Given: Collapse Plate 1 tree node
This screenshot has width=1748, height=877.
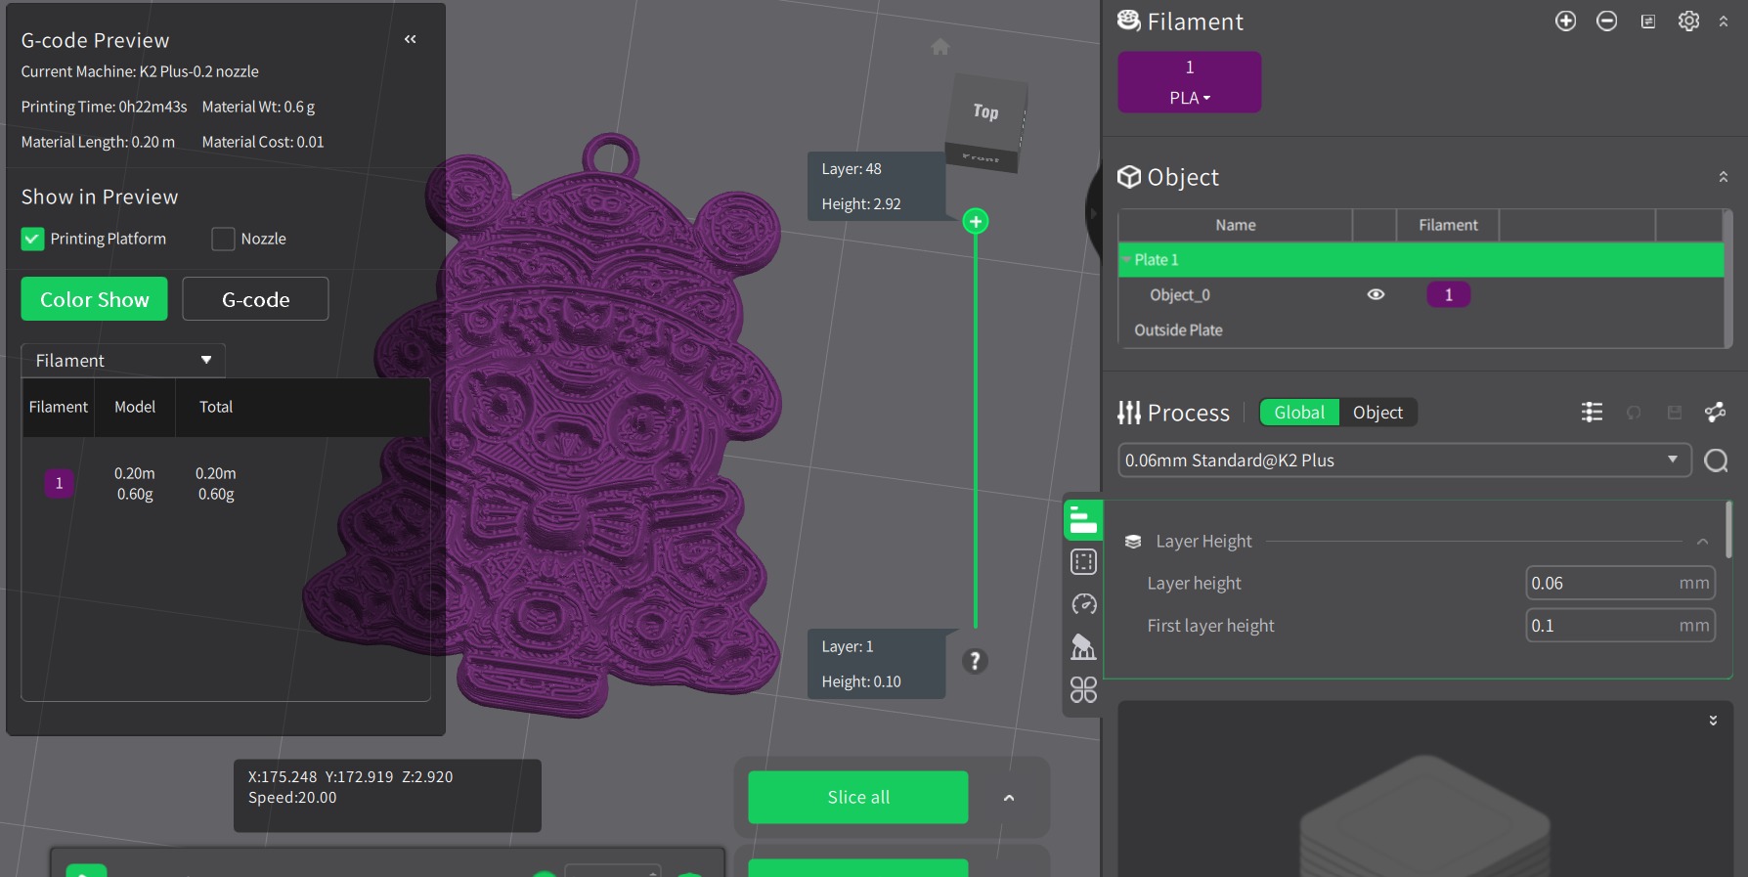Looking at the screenshot, I should tap(1126, 260).
